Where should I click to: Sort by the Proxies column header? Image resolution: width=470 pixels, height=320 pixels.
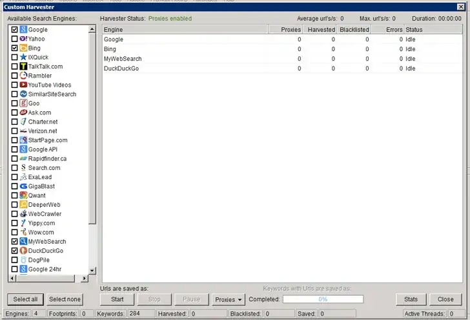click(x=285, y=30)
